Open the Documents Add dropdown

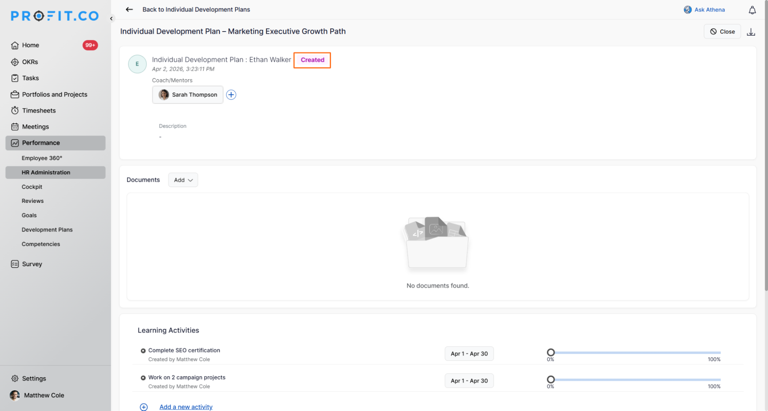(183, 180)
